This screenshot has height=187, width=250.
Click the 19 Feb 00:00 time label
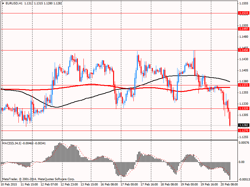pyautogui.click(x=189, y=185)
